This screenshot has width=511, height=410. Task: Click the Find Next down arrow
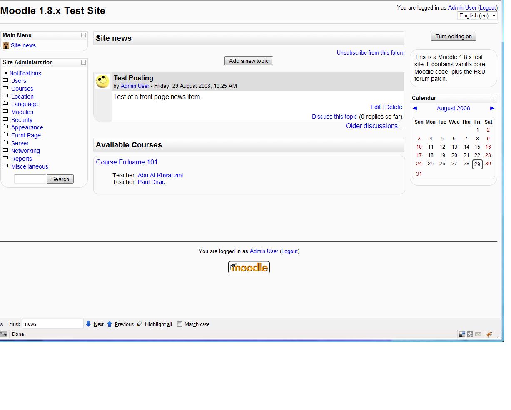[88, 324]
